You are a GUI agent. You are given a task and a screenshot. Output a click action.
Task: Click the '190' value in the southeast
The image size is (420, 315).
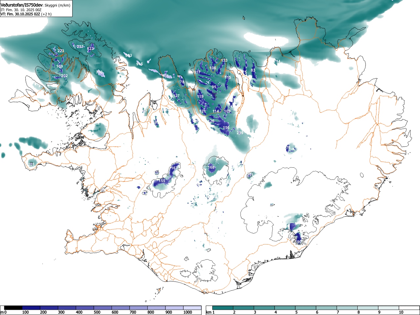click(298, 241)
